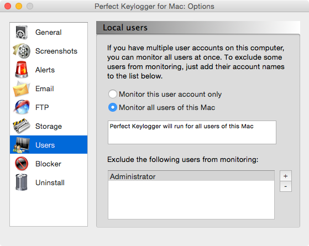Open the Alerts red siren icon

pyautogui.click(x=22, y=70)
